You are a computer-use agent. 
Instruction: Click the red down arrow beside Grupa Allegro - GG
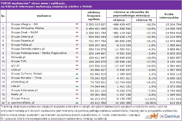coord(77,24)
